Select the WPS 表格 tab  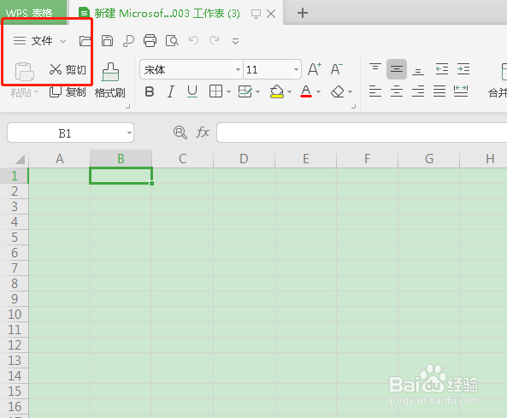(x=33, y=13)
